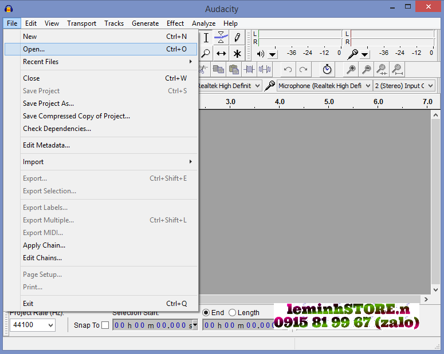Choose Close in File menu

click(101, 78)
